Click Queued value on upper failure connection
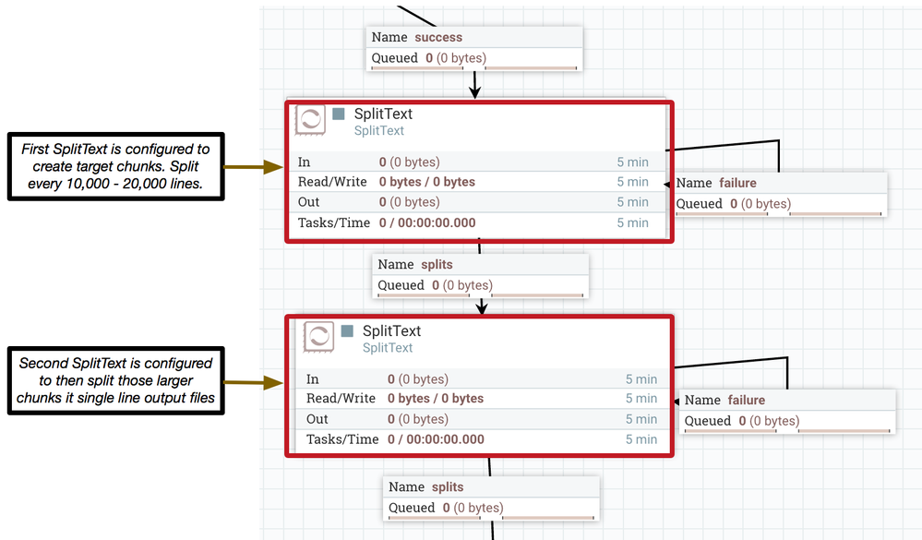The width and height of the screenshot is (922, 540). point(760,203)
